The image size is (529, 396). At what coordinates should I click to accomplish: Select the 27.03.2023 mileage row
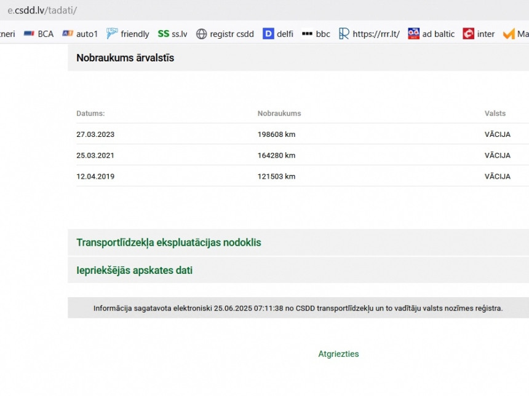click(95, 134)
